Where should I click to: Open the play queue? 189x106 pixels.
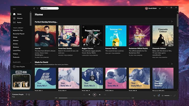point(154,96)
